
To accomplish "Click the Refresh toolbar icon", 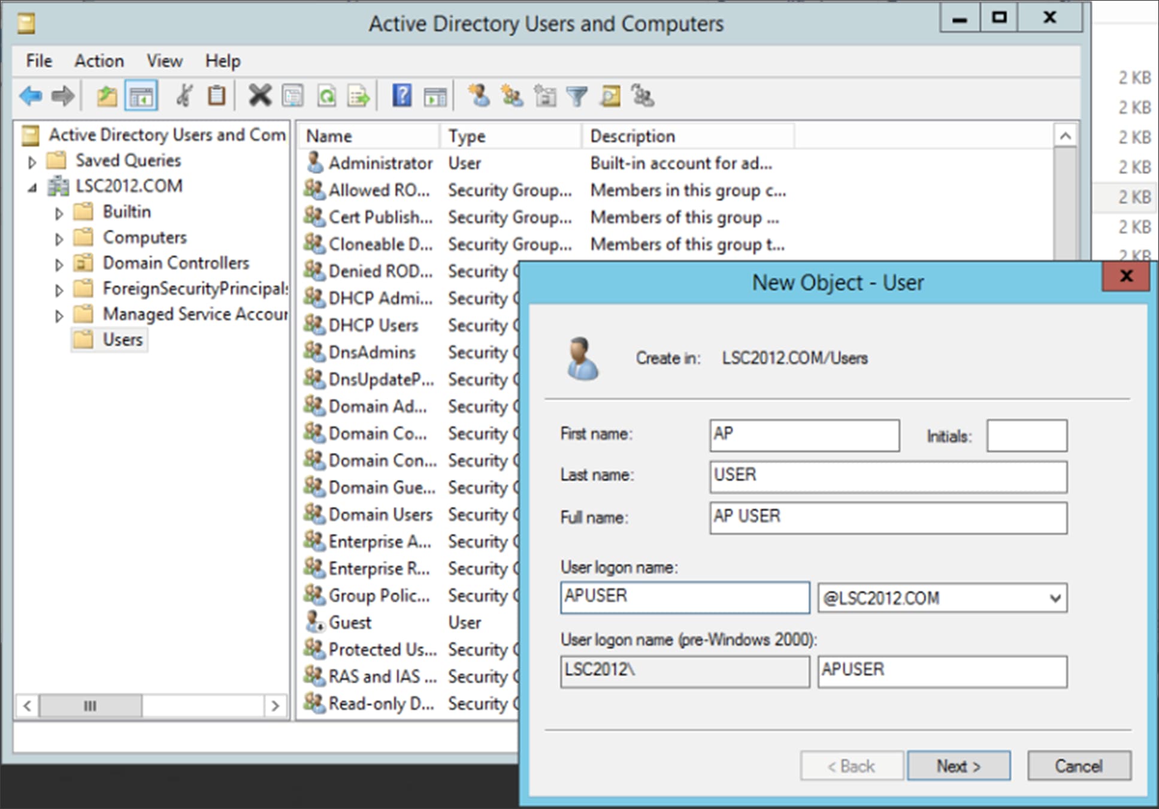I will pyautogui.click(x=326, y=96).
